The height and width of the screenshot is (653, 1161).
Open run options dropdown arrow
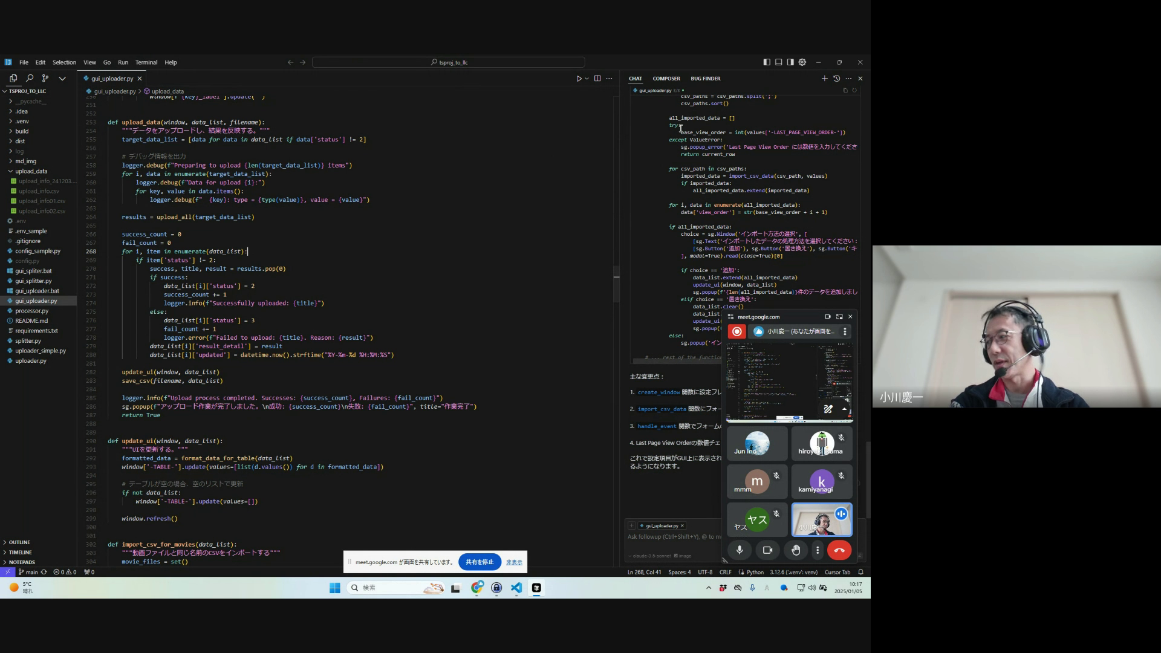[587, 79]
